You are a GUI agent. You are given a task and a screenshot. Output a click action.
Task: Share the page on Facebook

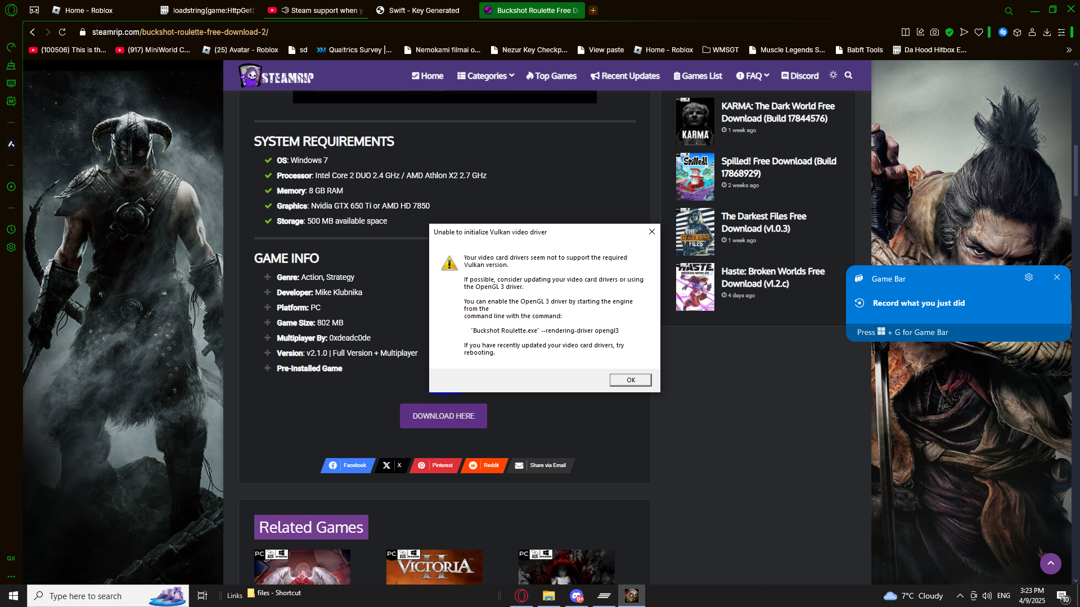348,465
